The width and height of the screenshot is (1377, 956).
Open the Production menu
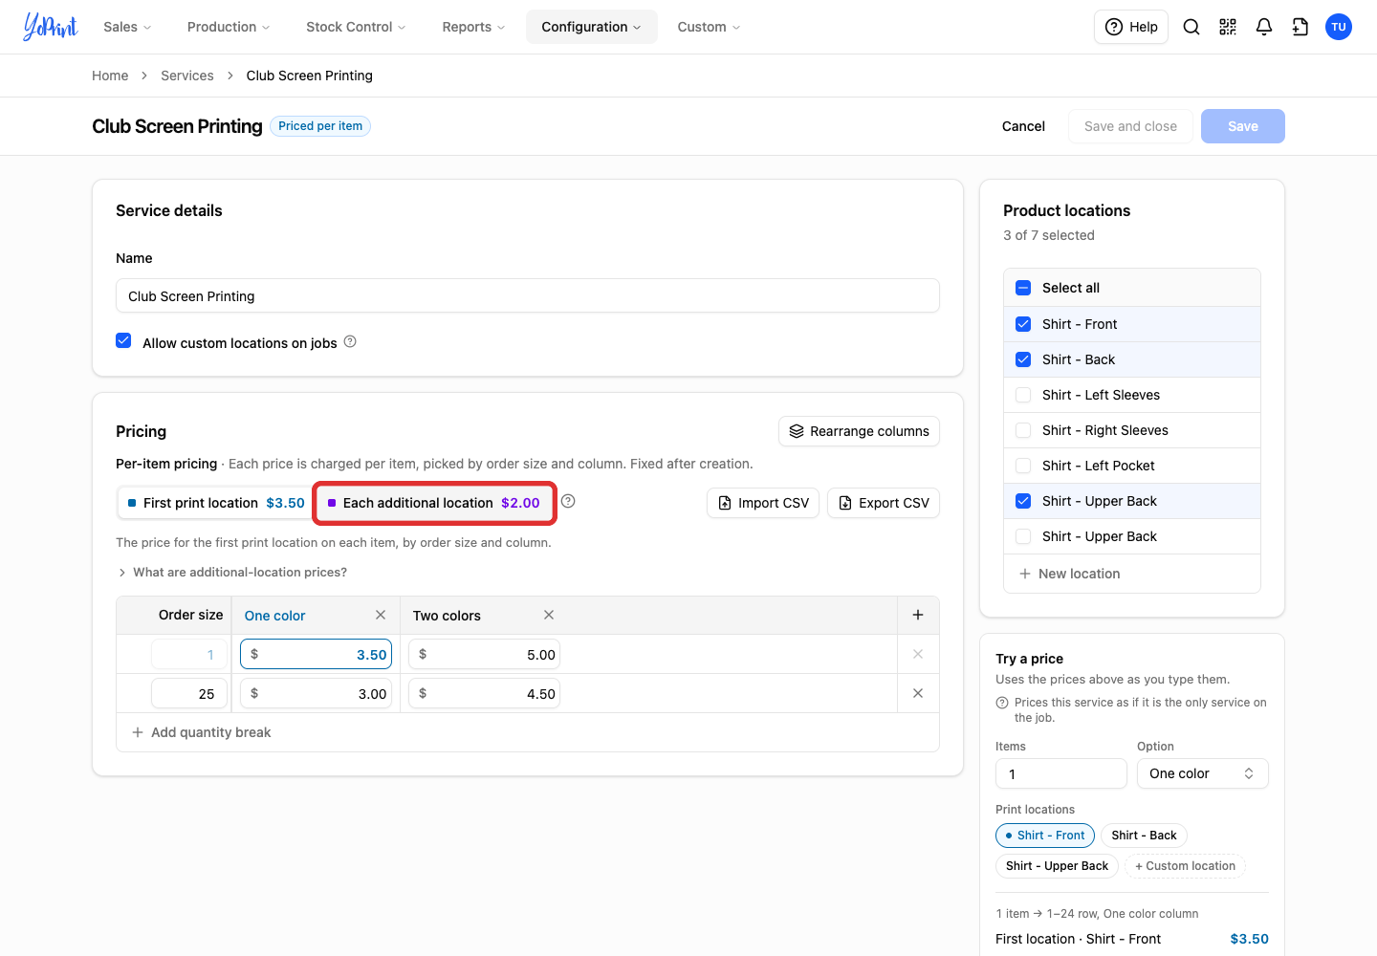pyautogui.click(x=229, y=27)
